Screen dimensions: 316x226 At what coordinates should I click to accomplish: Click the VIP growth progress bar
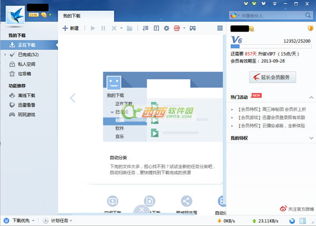[271, 46]
